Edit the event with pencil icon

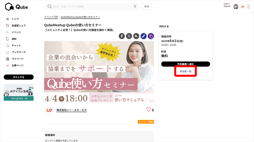tap(144, 36)
